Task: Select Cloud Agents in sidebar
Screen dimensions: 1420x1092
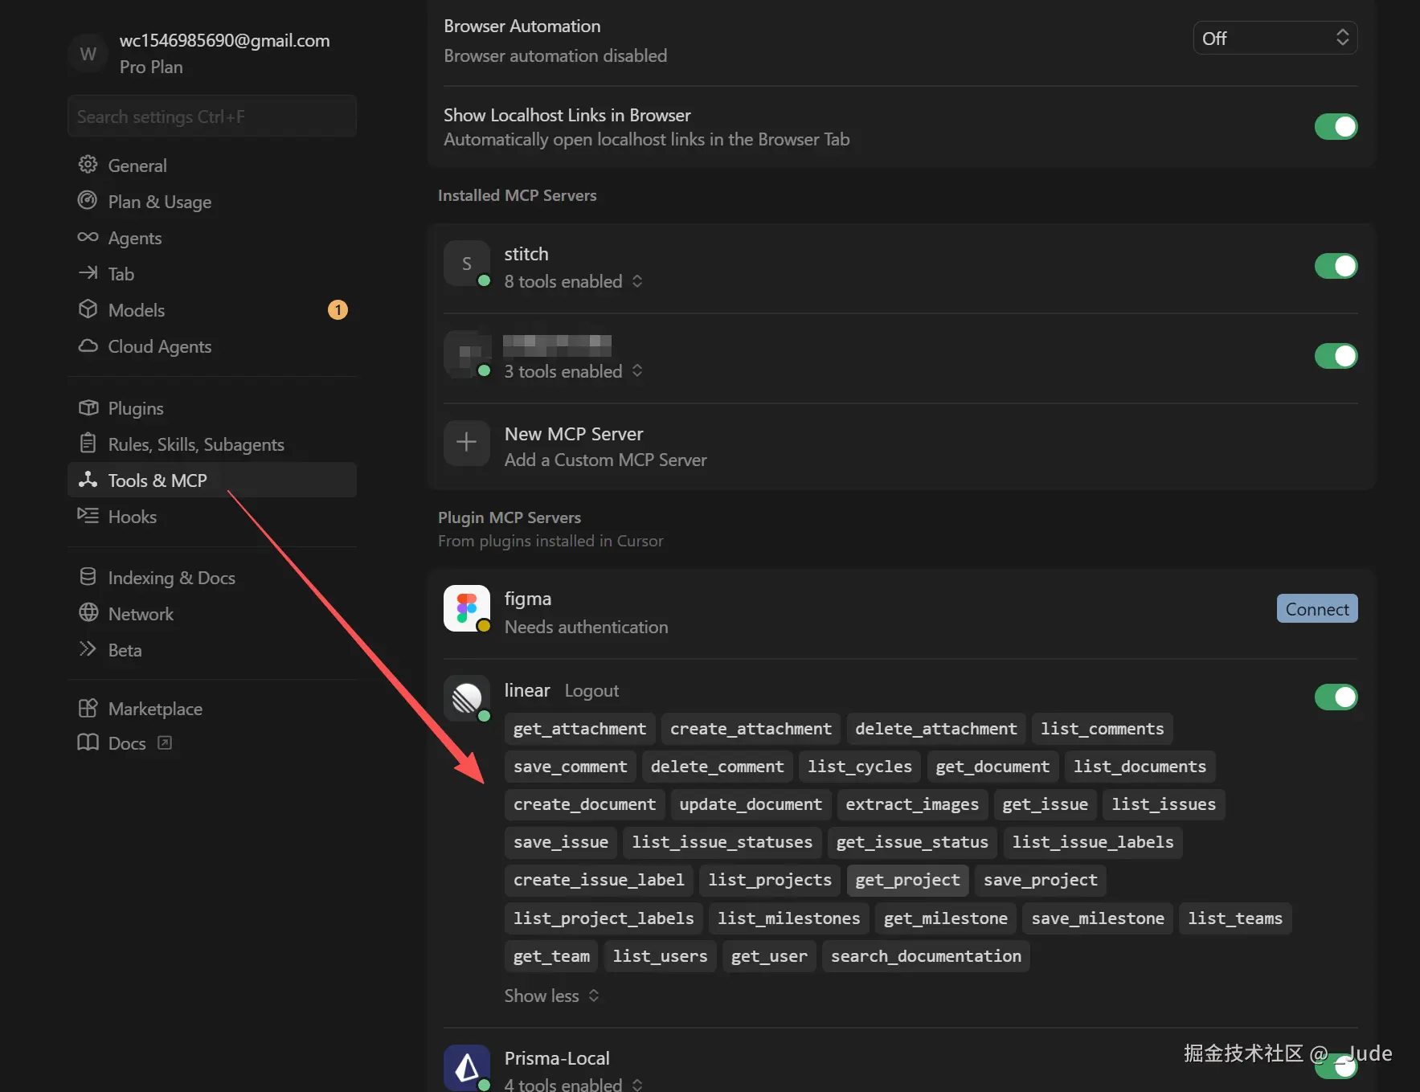Action: pyautogui.click(x=212, y=346)
